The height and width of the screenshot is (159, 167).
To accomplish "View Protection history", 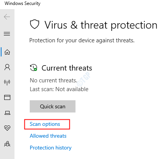I will click(x=51, y=148).
